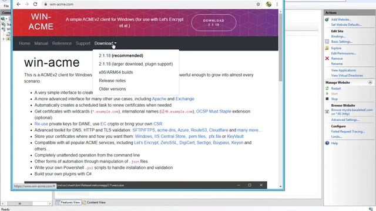Click the page scrollbar down arrow
Screen dimensions: 376x211
click(280, 186)
